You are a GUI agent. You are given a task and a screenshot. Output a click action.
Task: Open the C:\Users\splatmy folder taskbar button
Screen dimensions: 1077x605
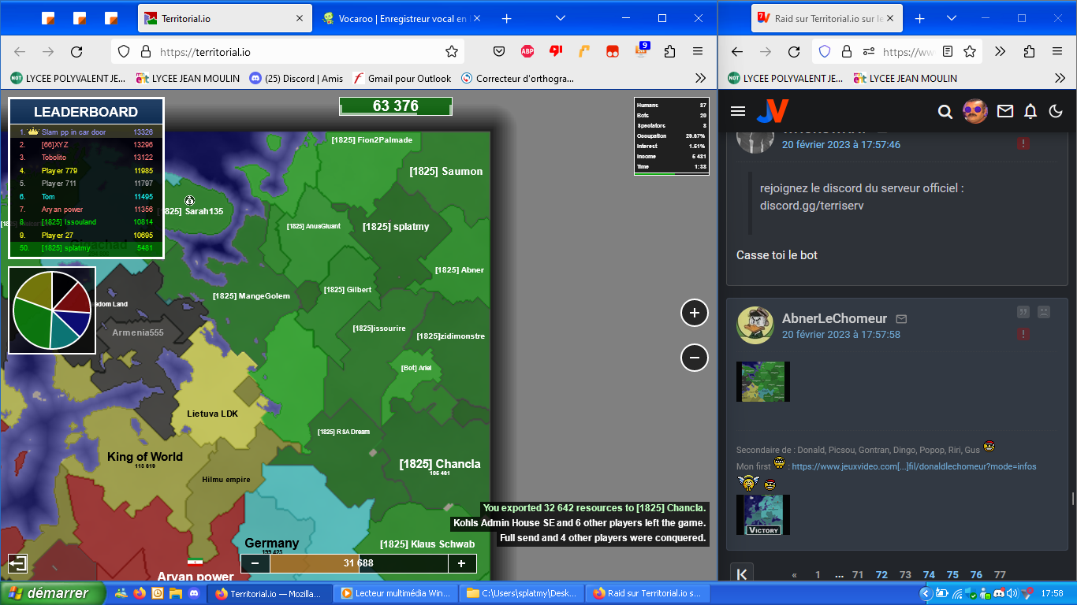pos(521,593)
